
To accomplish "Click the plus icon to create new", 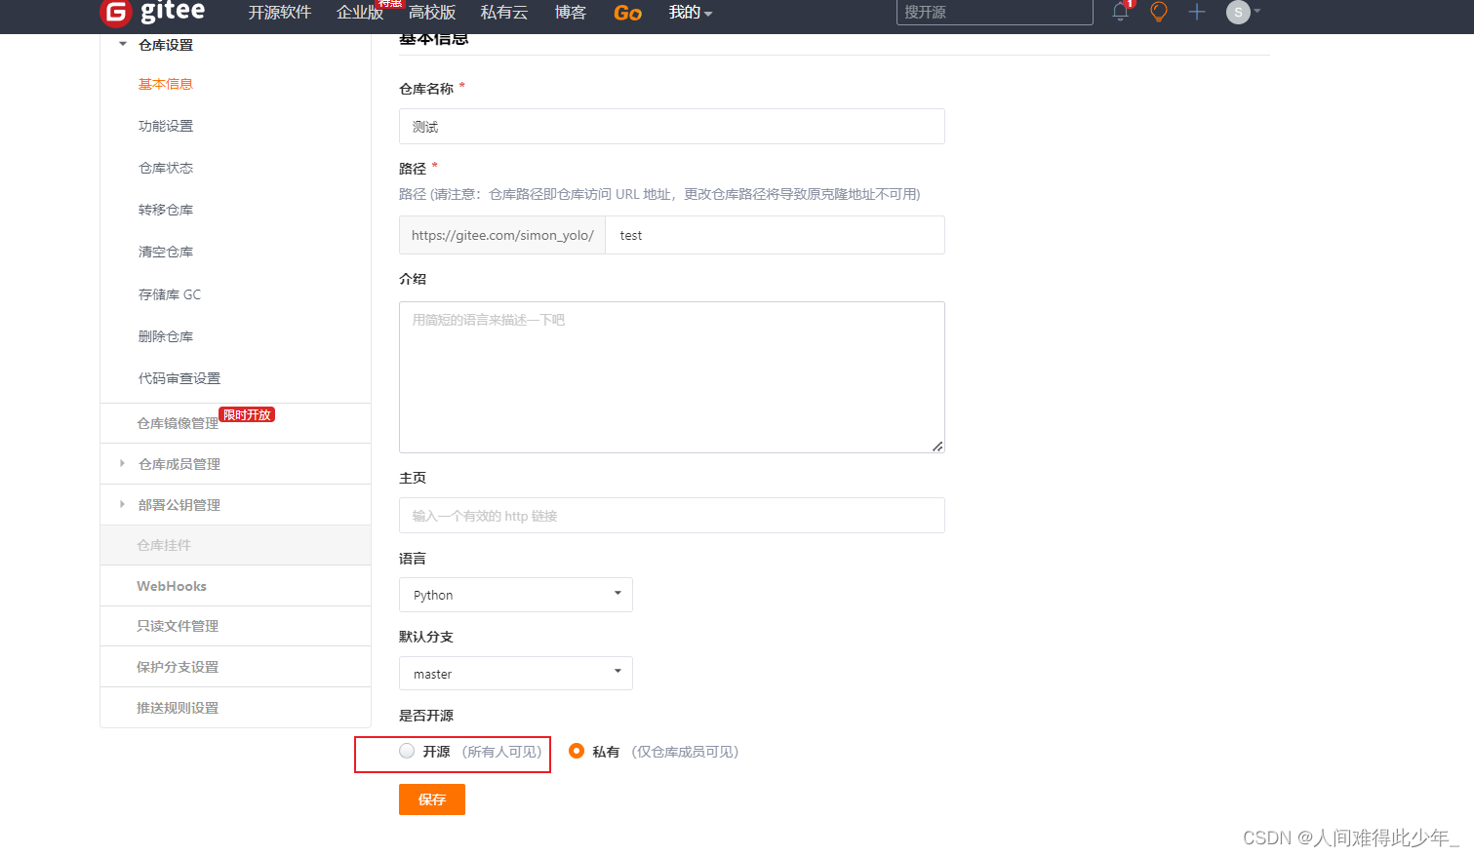I will coord(1197,13).
